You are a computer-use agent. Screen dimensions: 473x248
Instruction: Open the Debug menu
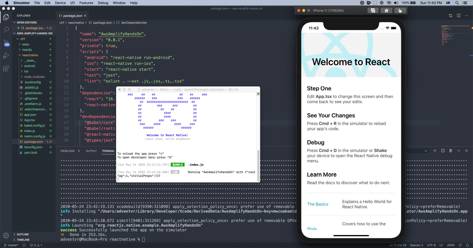(x=103, y=3)
